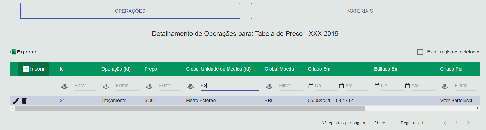This screenshot has height=130, width=486.
Task: Select the Operações tab
Action: (130, 11)
